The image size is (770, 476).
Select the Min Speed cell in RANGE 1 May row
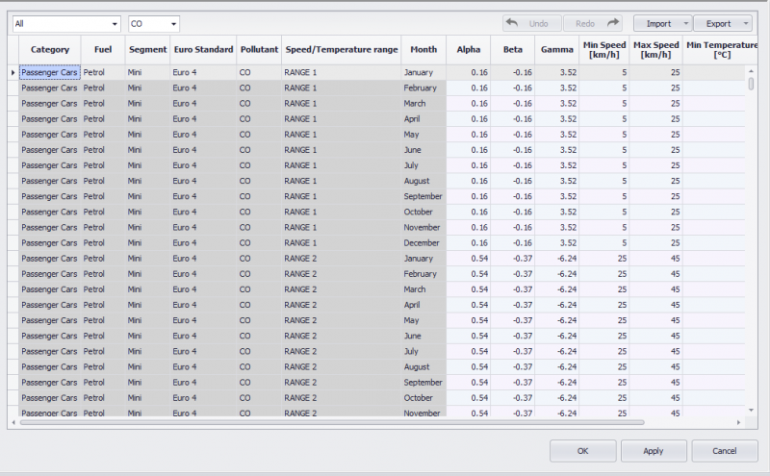[604, 135]
